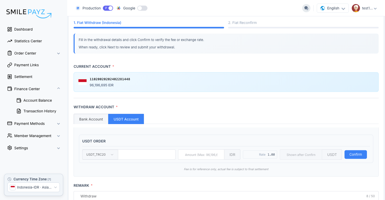385x200 pixels.
Task: Click the USDT result field Shown after Confirm
Action: (301, 155)
